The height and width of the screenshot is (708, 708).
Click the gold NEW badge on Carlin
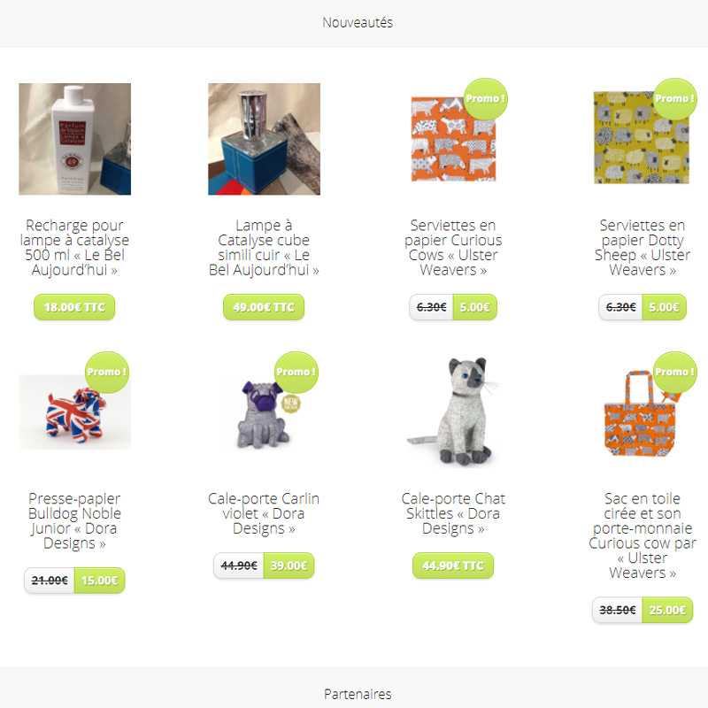pos(291,404)
